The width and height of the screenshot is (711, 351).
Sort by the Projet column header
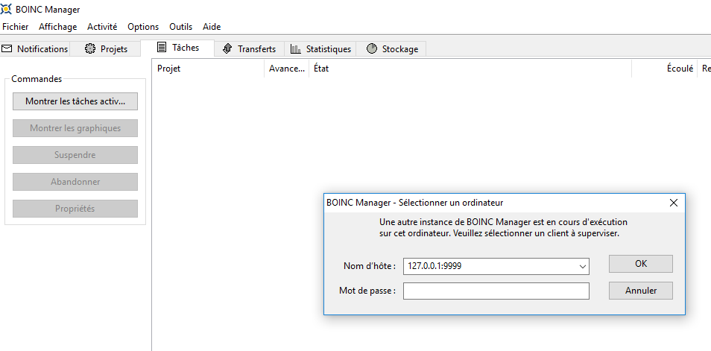[x=208, y=69]
